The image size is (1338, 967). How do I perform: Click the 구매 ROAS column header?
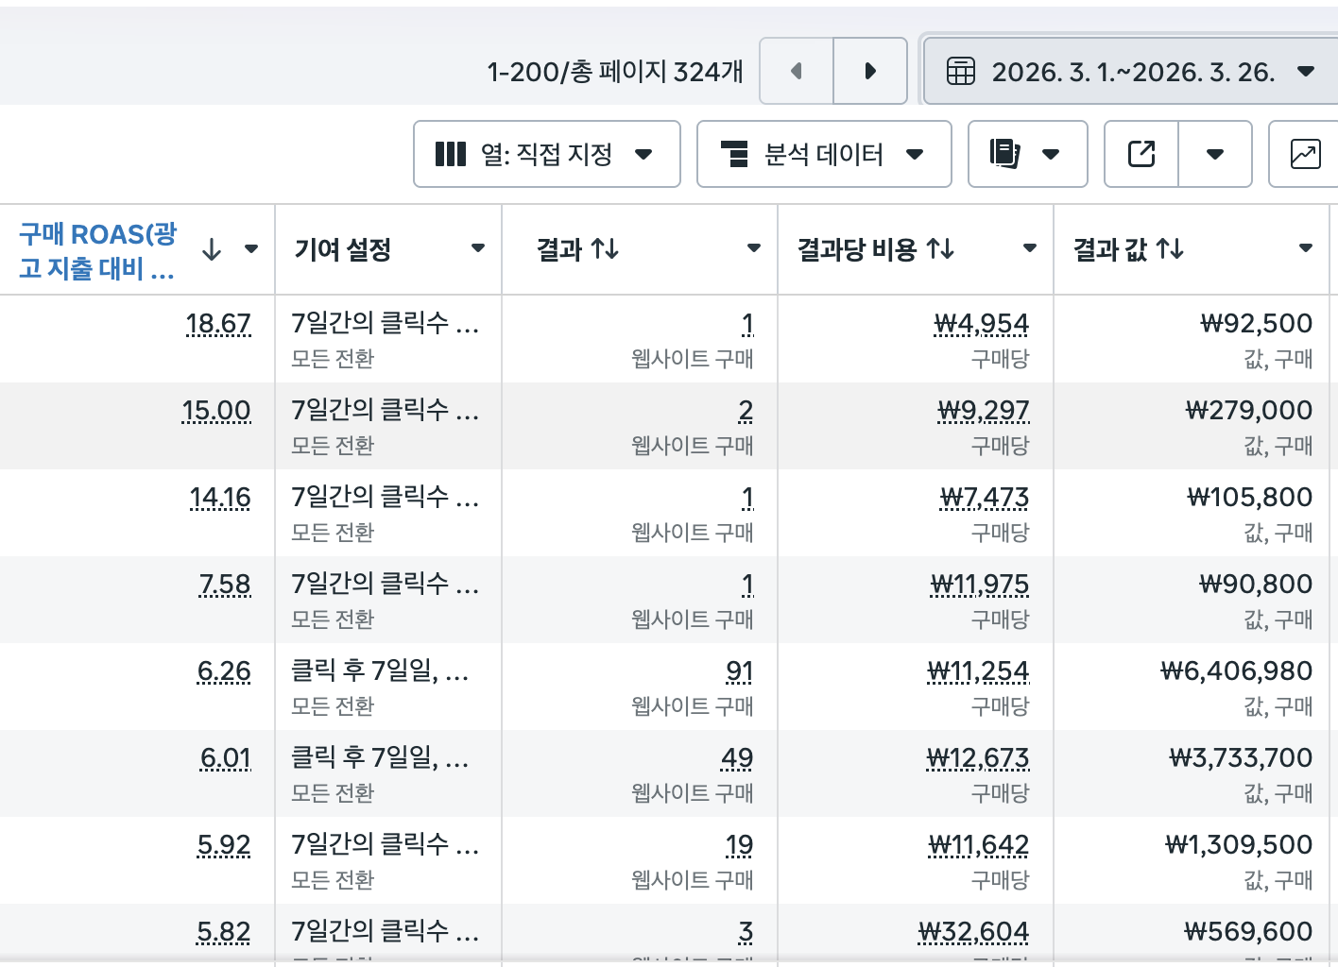(x=97, y=250)
